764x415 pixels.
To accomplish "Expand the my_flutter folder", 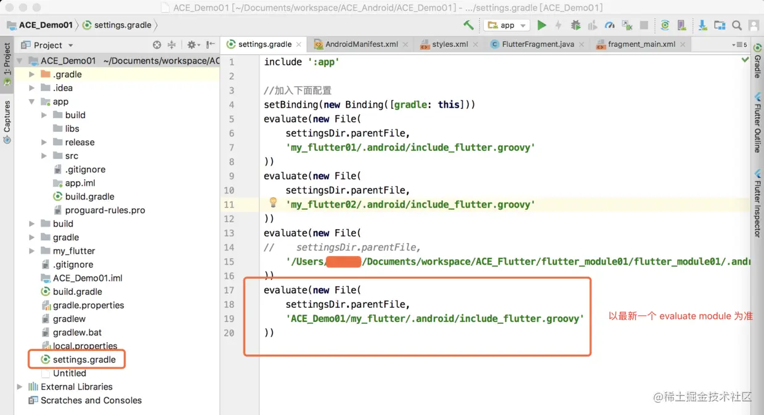I will click(x=32, y=251).
